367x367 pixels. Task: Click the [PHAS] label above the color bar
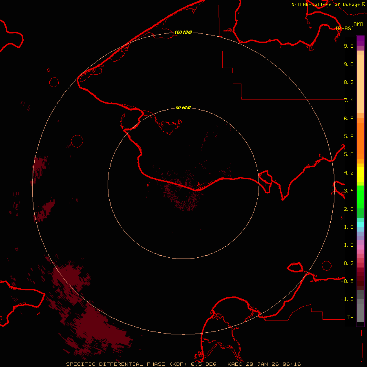click(345, 28)
